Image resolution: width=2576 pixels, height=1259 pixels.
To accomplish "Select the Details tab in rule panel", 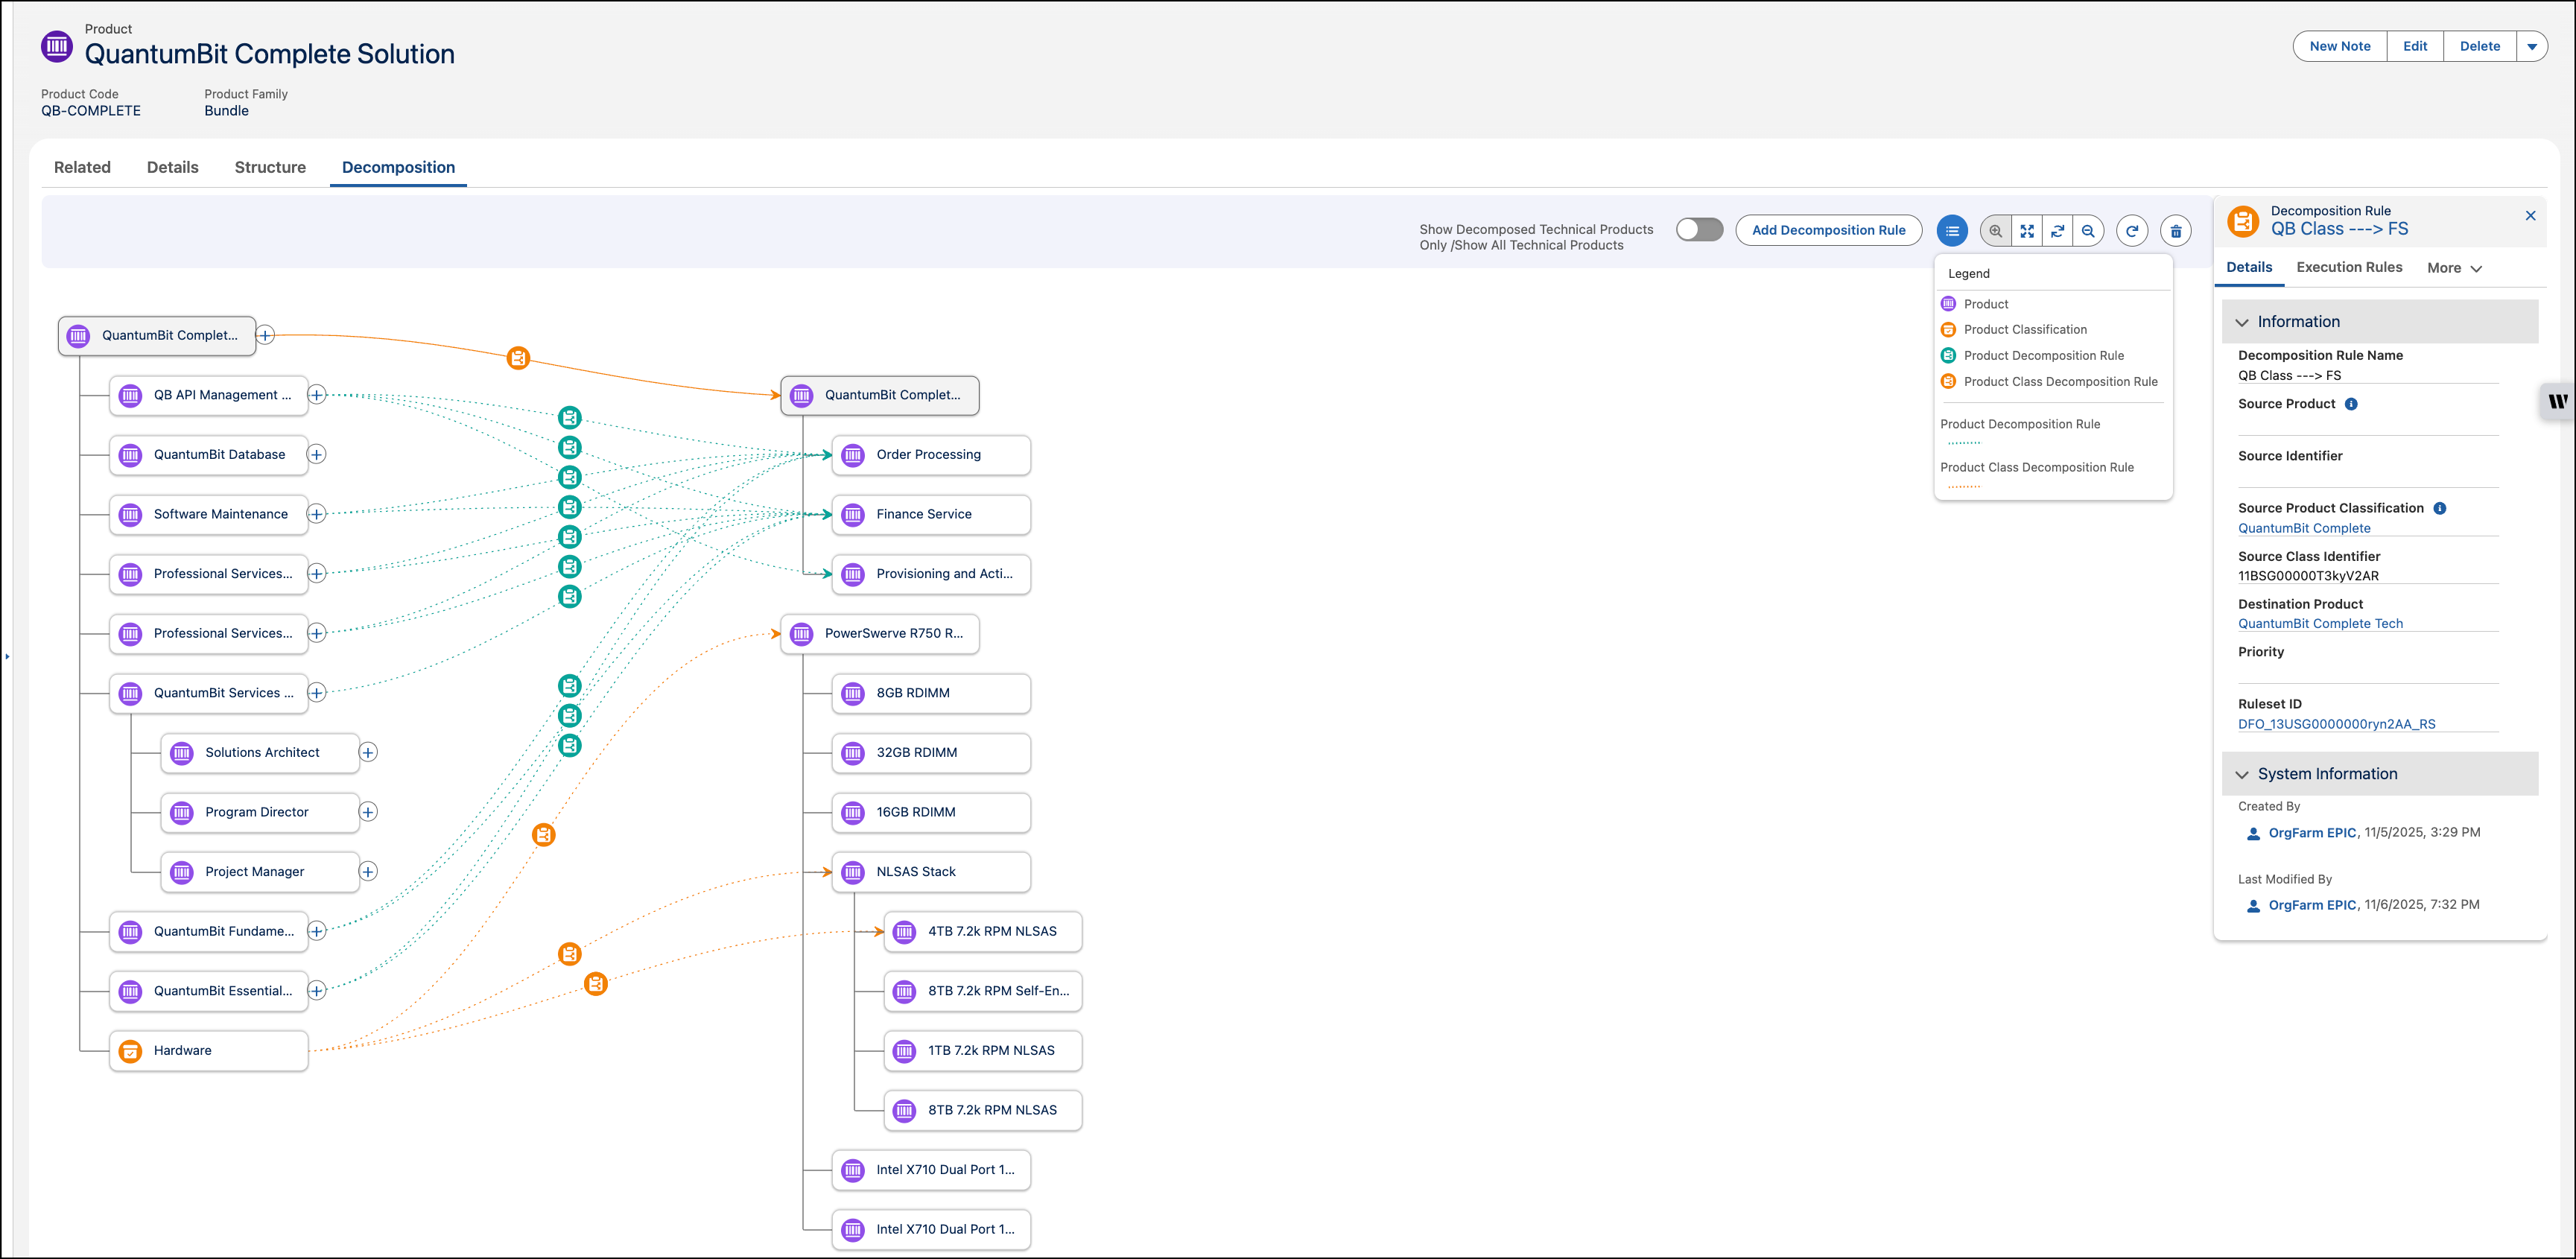I will point(2249,267).
